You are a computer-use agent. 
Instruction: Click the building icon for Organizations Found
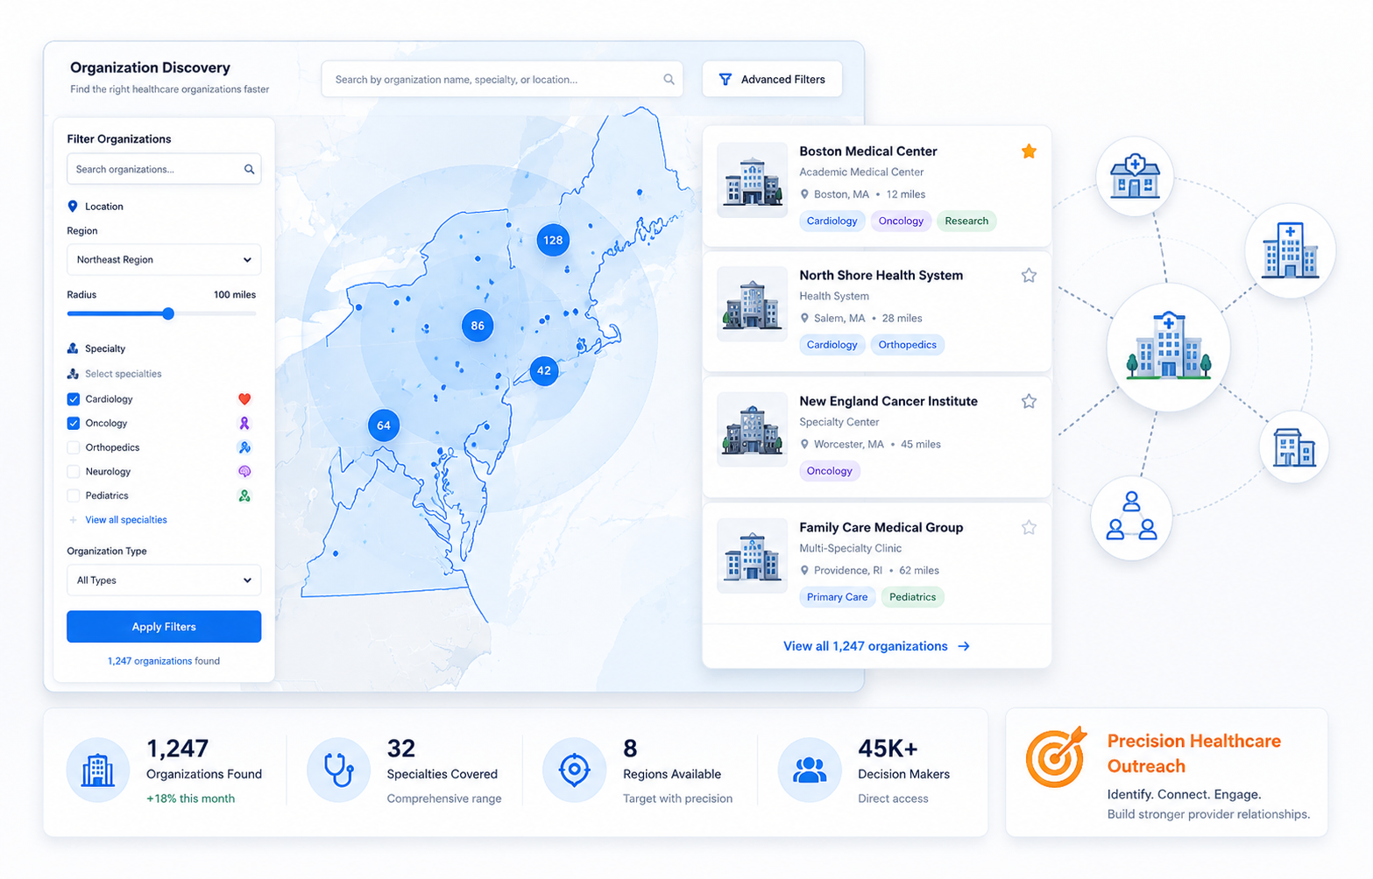point(98,770)
